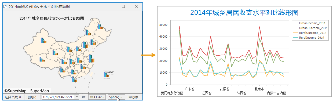Screen dimensions: 333x101
Task: Select the bar chart symbol over Tibet
Action: [42, 59]
